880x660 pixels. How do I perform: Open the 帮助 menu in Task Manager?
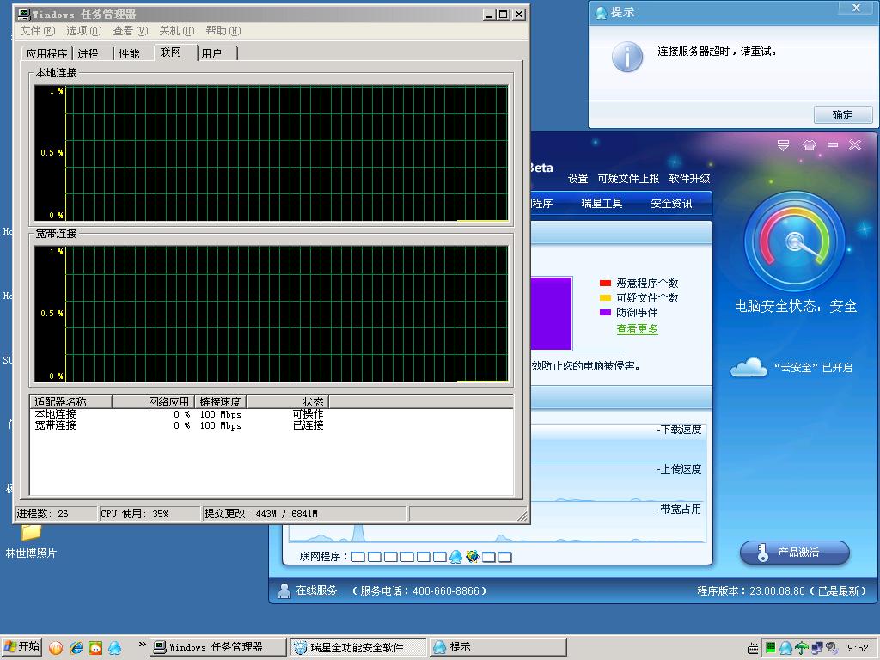click(223, 31)
